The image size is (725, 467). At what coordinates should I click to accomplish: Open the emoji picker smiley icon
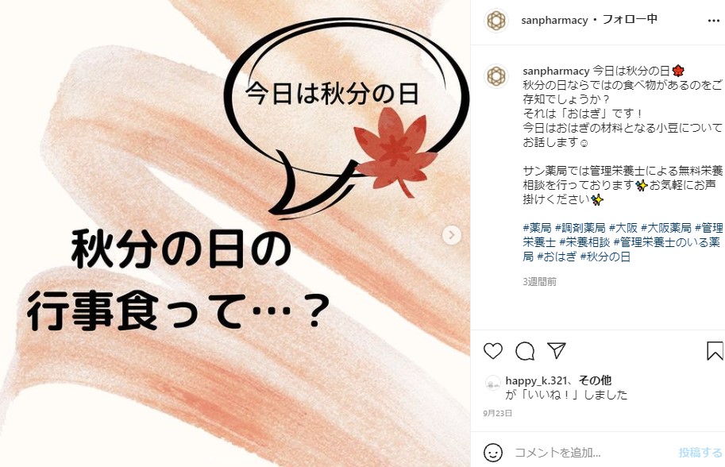(493, 452)
